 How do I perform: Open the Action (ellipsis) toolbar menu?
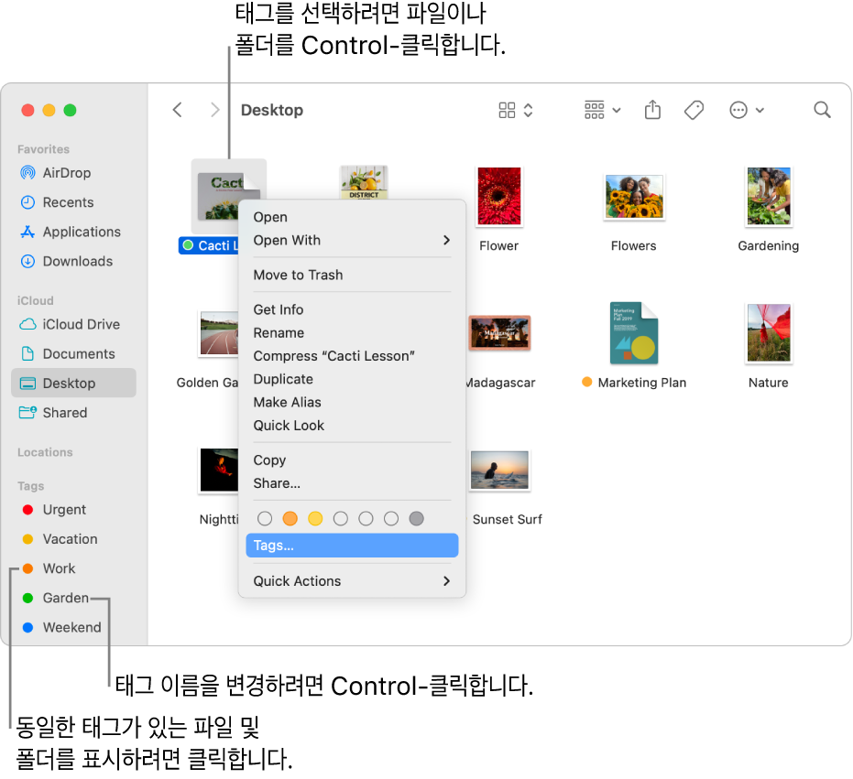[747, 111]
